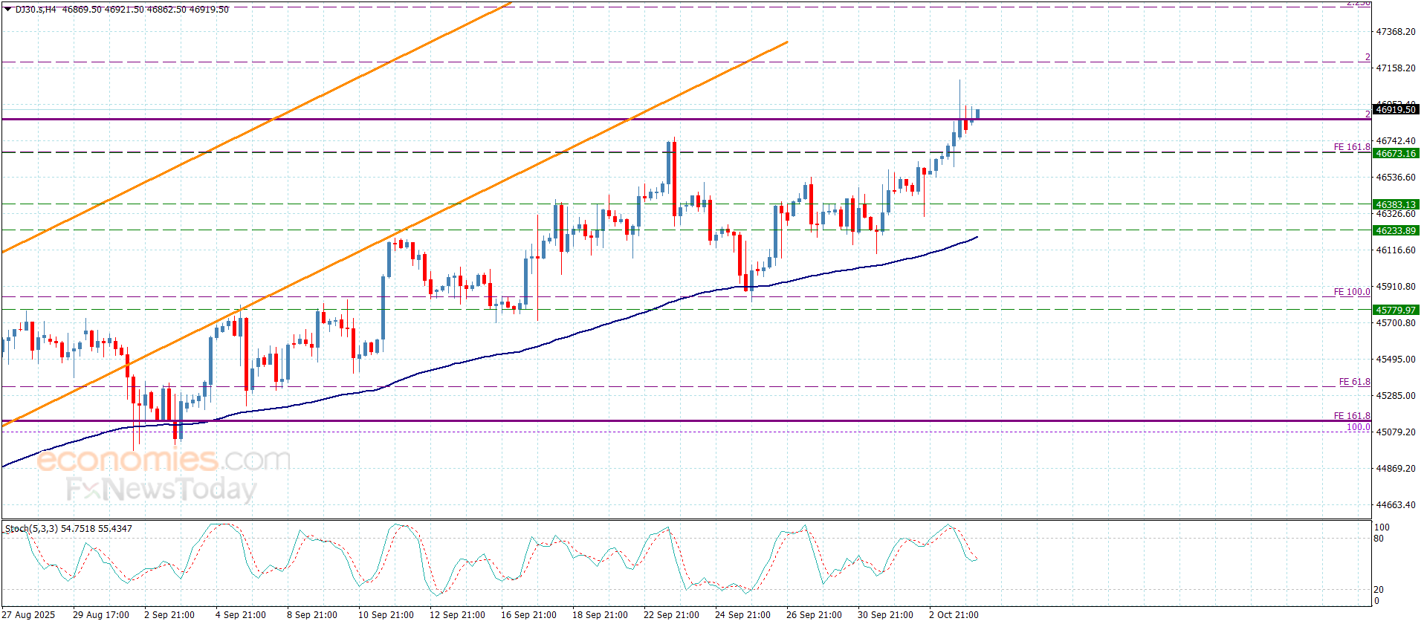Select the stochastic scale level 80

coord(1379,539)
